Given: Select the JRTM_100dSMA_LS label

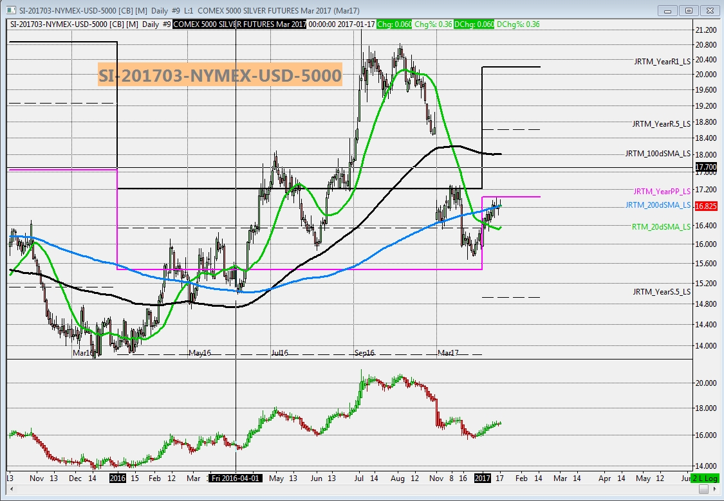Looking at the screenshot, I should [658, 154].
